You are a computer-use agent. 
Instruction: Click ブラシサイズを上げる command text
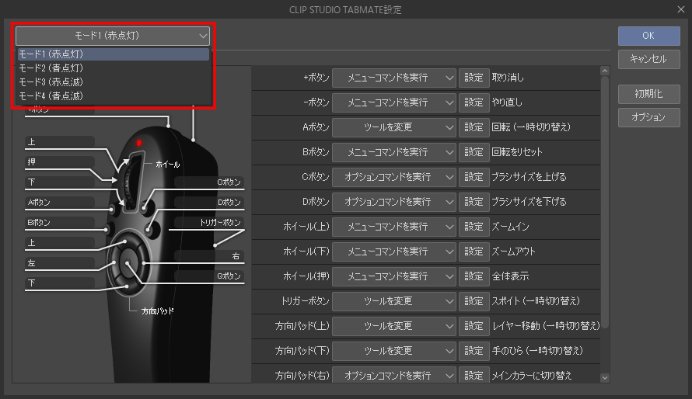pyautogui.click(x=529, y=177)
